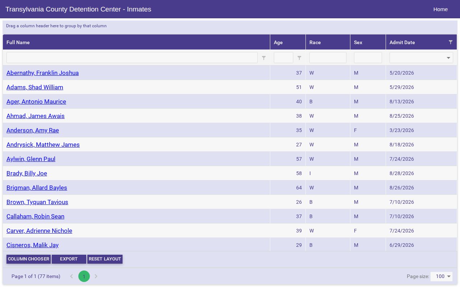Focus the Race filter text box
460x287 pixels.
pos(328,58)
